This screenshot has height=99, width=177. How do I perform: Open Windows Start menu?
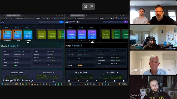2,84
